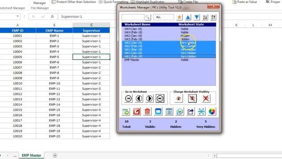
Task: Click the EMP Name header cell
Action: tap(54, 30)
